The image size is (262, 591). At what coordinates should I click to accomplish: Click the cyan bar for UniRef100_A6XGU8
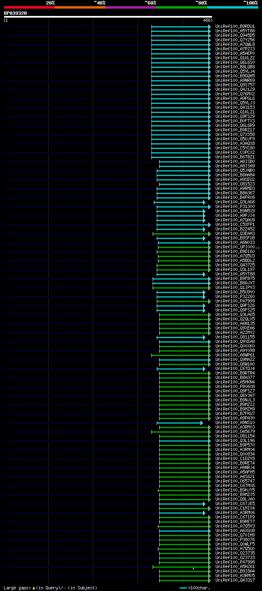[x=185, y=531]
